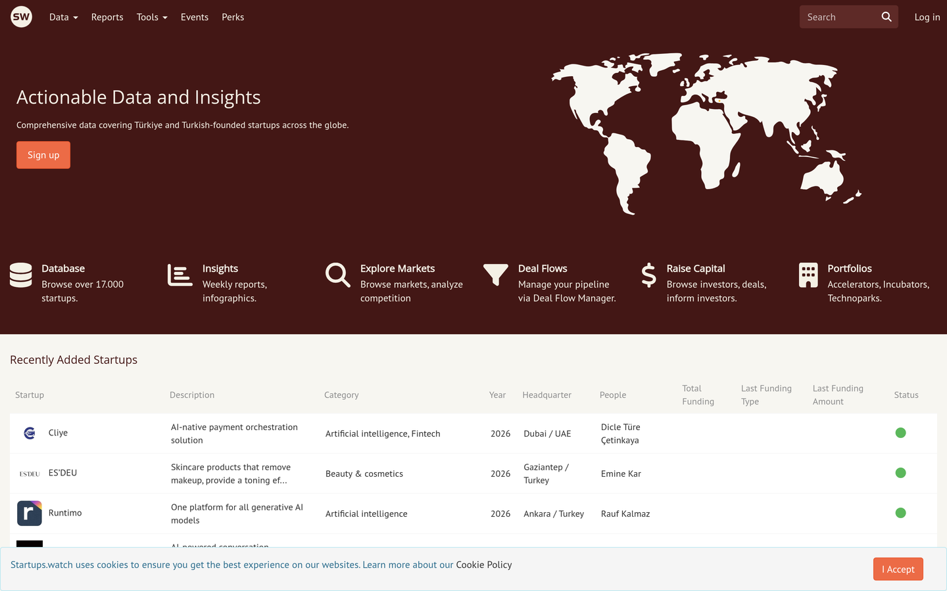Click the Insights bar chart icon
Image resolution: width=947 pixels, height=591 pixels.
coord(180,275)
